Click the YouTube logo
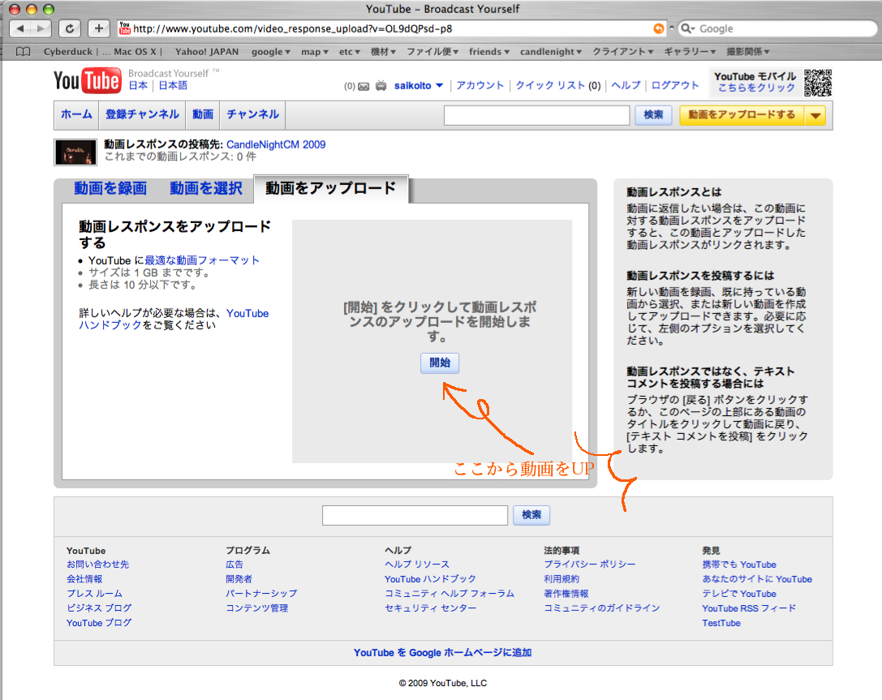 coord(87,80)
